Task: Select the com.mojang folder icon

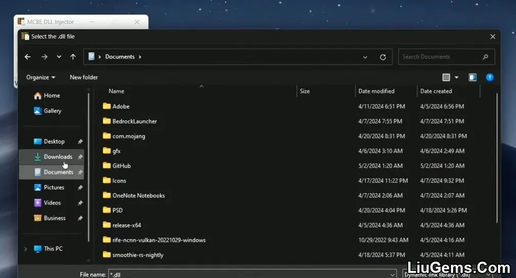Action: click(106, 135)
